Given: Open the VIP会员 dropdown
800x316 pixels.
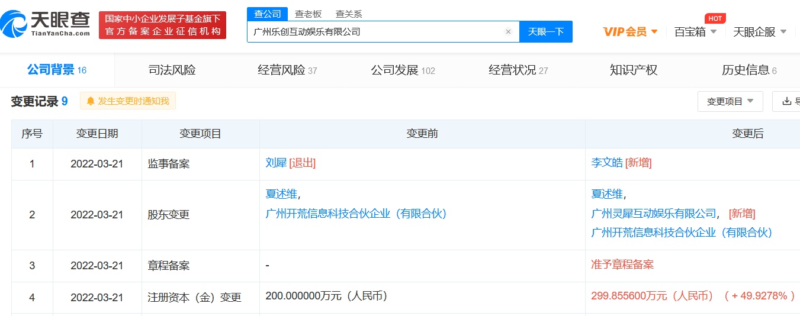Looking at the screenshot, I should click(x=631, y=32).
